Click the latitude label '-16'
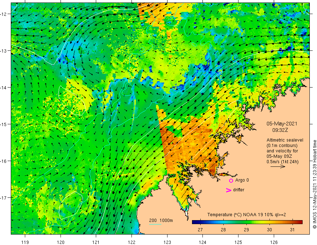The width and height of the screenshot is (317, 245). tap(4, 161)
